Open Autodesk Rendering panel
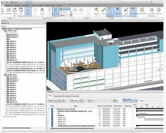 click(x=151, y=12)
